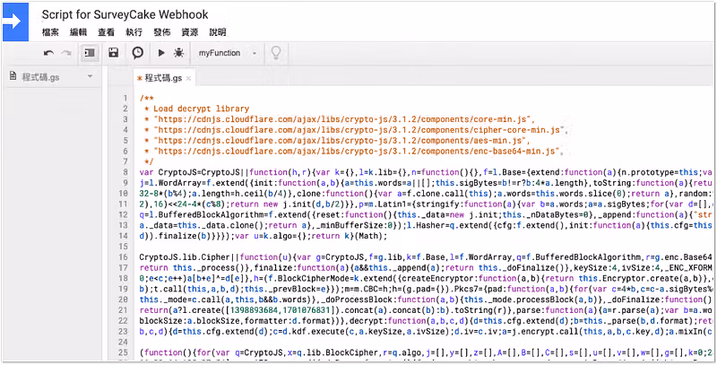Rename project title Script for SurveyCake Webhook
Screen dimensions: 717x365
click(x=125, y=14)
